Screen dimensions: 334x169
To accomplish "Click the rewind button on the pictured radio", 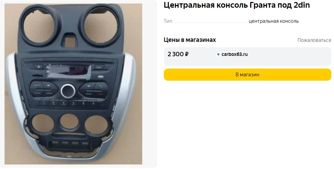I will [49, 86].
